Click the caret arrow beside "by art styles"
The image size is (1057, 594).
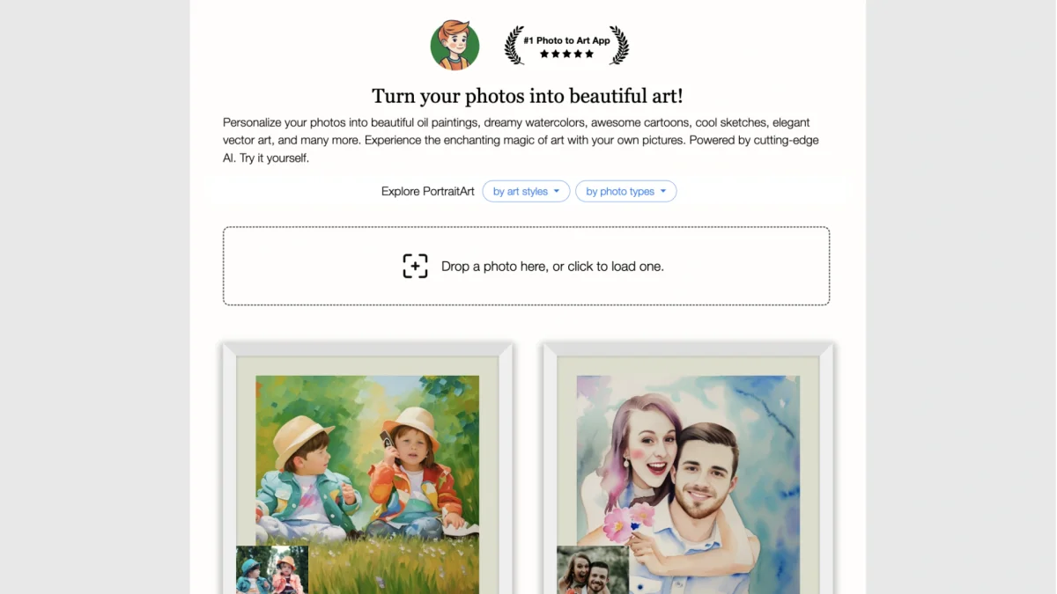click(x=557, y=192)
